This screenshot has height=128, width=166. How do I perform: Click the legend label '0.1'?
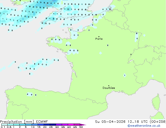point(3,127)
